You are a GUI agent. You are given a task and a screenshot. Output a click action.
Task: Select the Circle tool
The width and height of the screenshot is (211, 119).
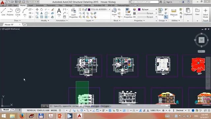tap(18, 12)
